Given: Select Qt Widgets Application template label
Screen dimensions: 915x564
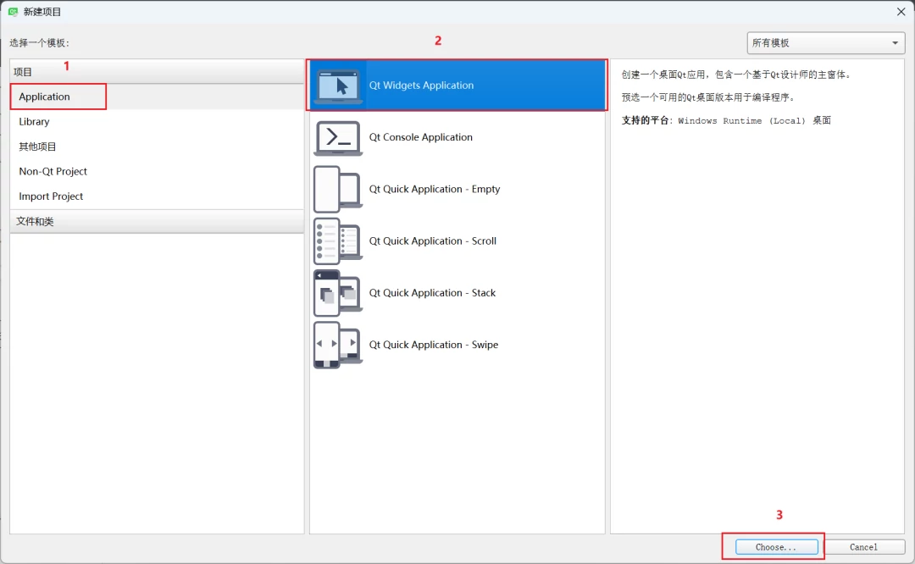Looking at the screenshot, I should [x=421, y=86].
